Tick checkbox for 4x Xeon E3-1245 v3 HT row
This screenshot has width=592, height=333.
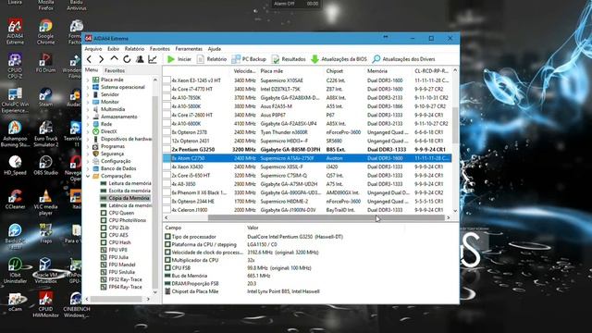[x=166, y=80]
